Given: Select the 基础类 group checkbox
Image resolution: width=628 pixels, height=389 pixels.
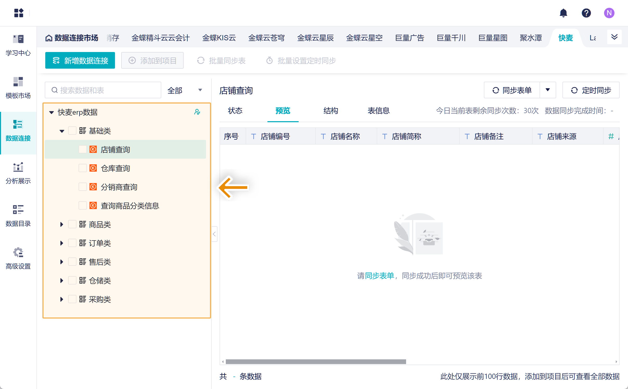Looking at the screenshot, I should [72, 131].
